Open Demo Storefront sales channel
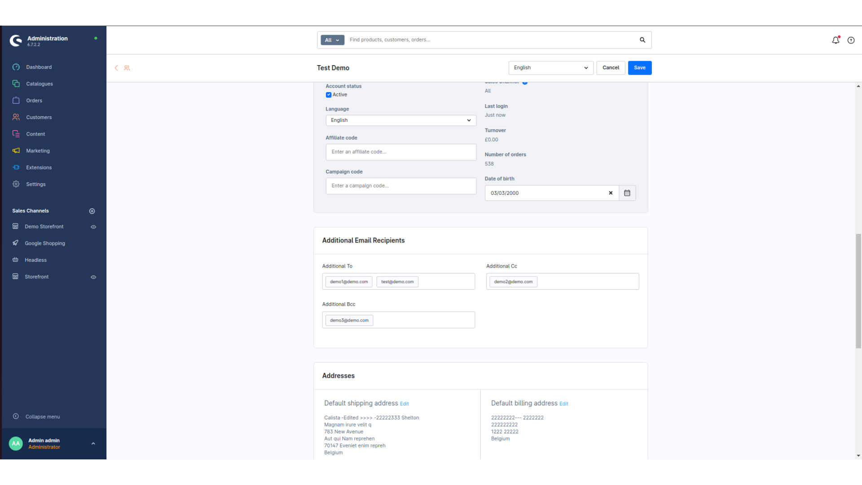This screenshot has height=485, width=862. tap(44, 227)
